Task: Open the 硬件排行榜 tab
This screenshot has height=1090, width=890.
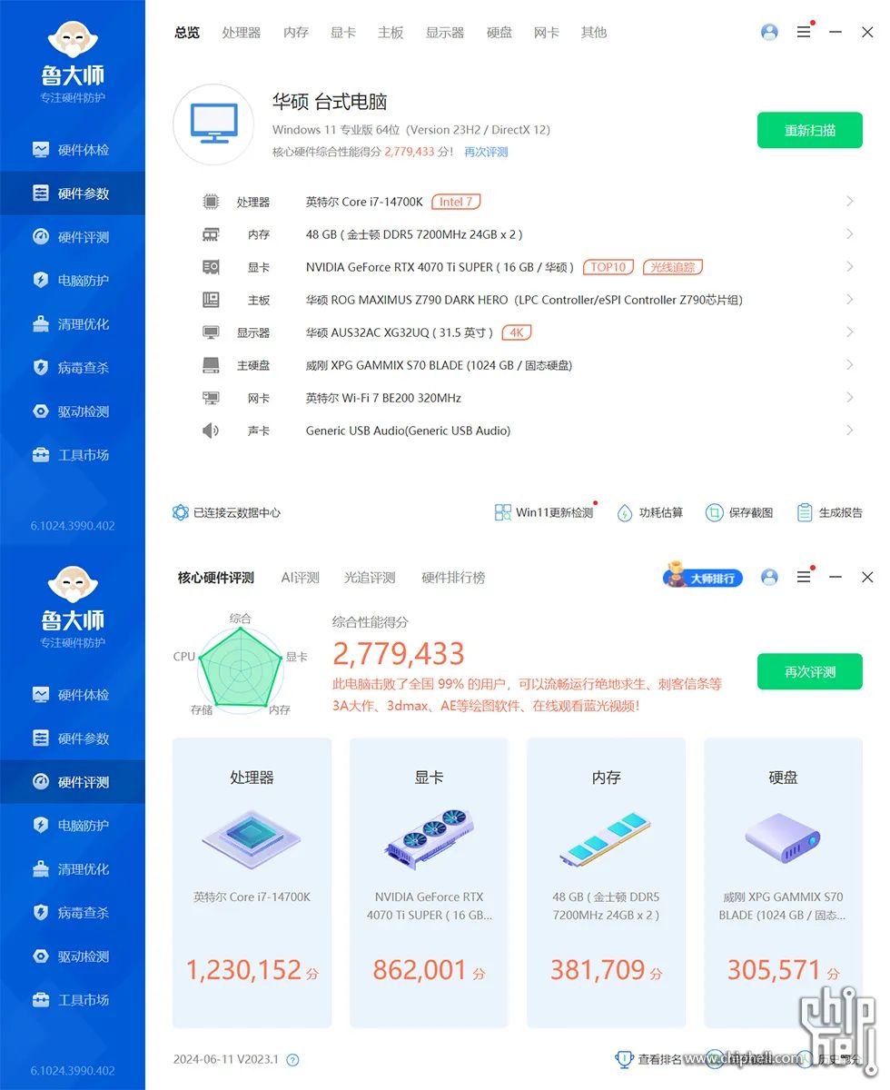Action: 453,578
